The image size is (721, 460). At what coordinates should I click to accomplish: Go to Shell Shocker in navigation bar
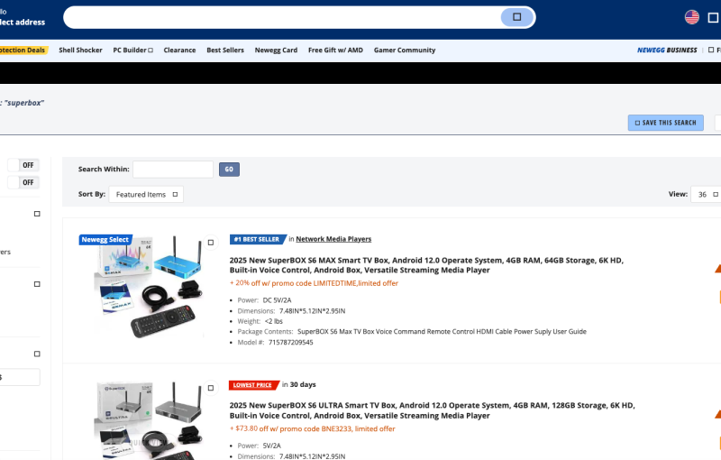coord(80,51)
